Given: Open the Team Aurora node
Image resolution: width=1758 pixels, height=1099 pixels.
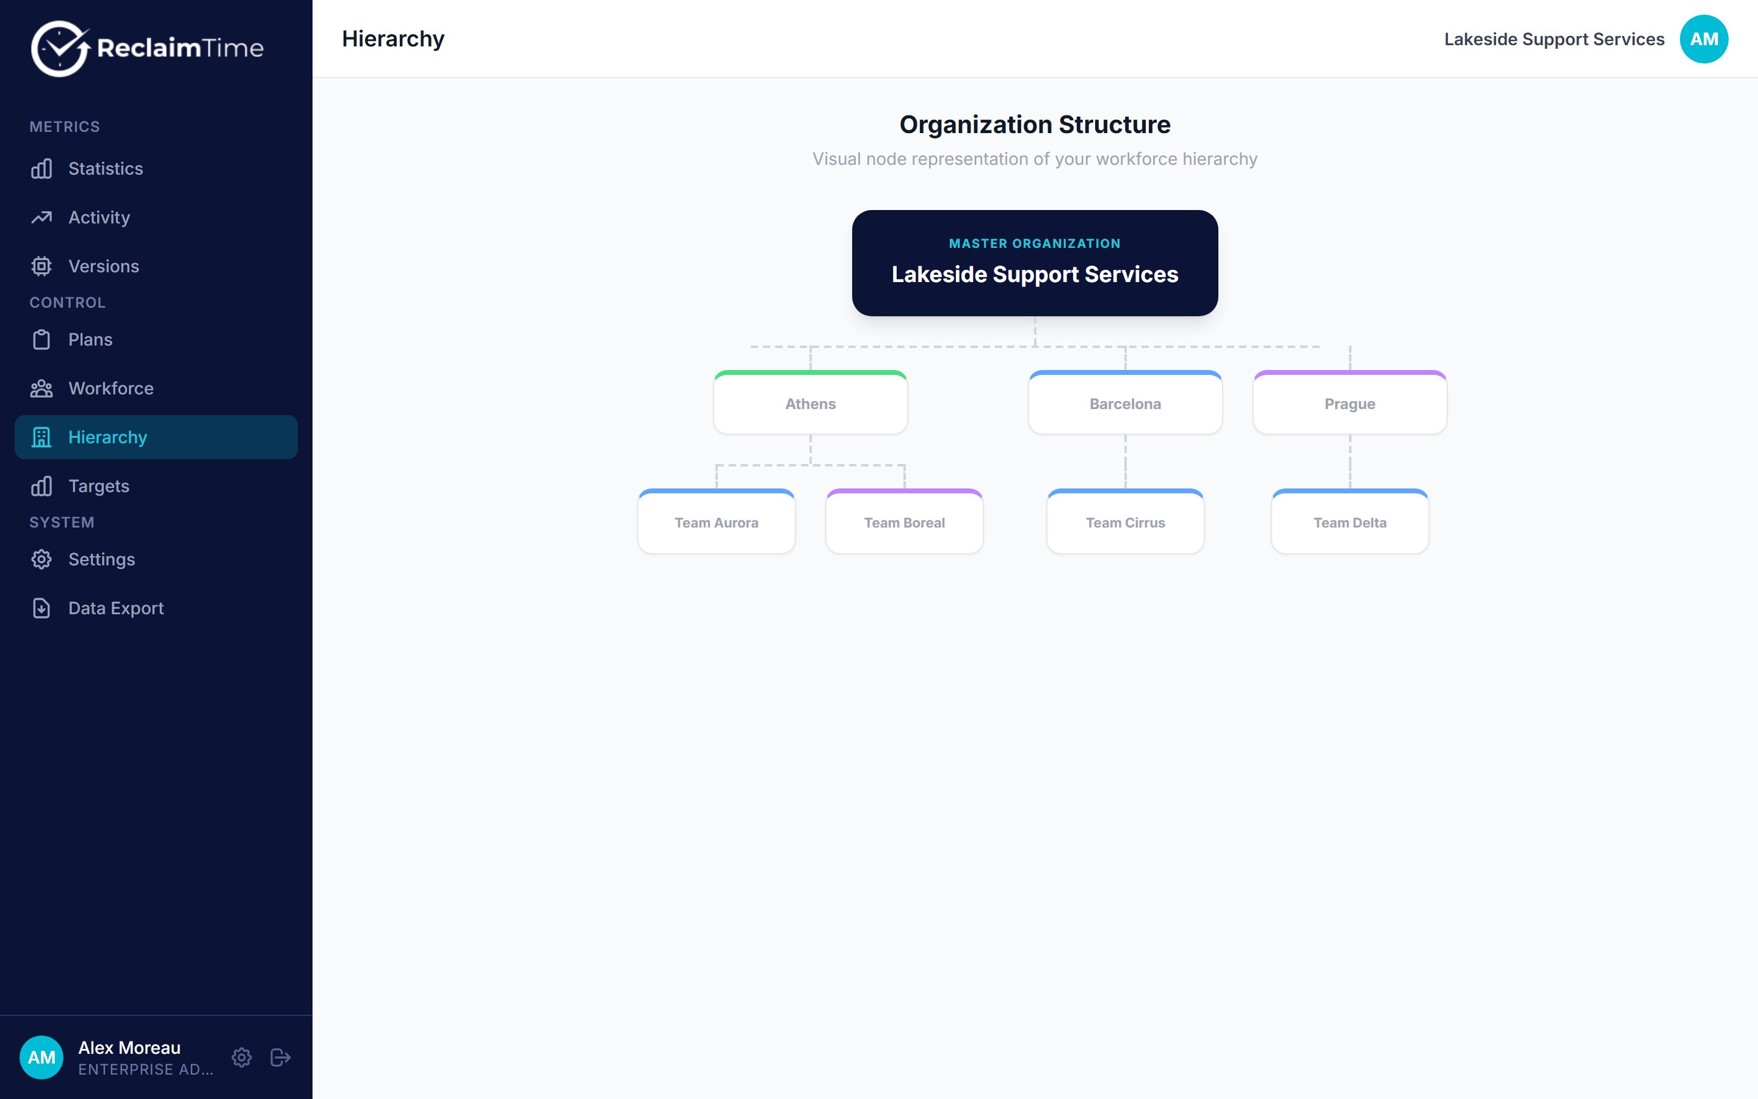Looking at the screenshot, I should click(716, 521).
